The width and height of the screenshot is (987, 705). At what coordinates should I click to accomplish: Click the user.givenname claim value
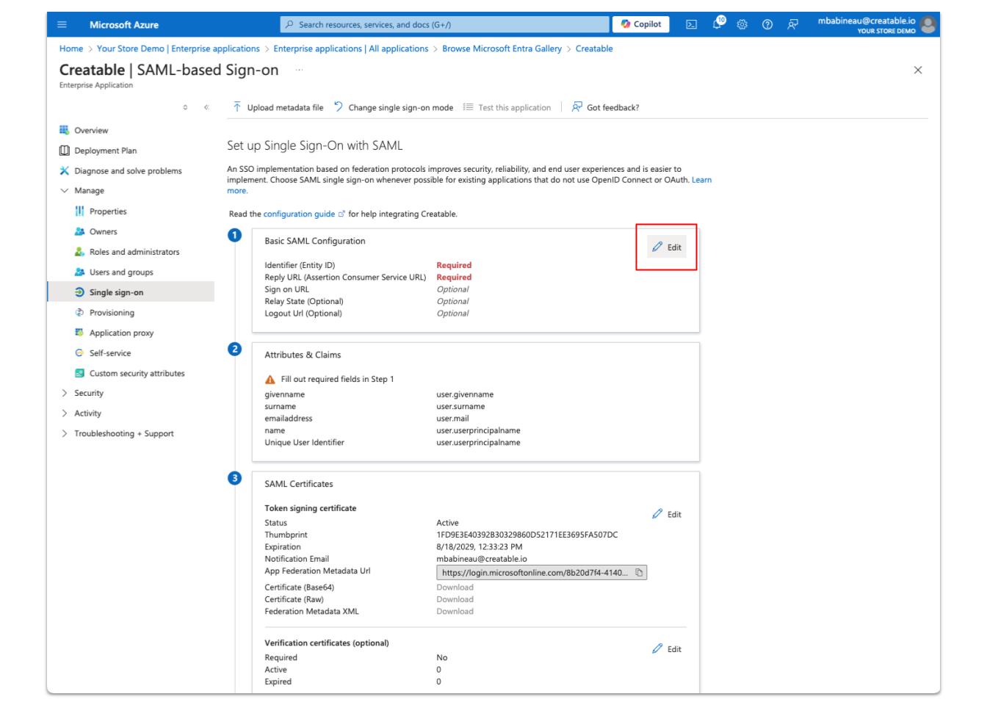coord(465,394)
